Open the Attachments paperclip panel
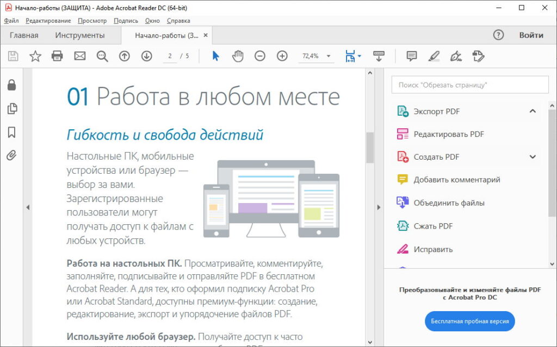 click(x=11, y=155)
